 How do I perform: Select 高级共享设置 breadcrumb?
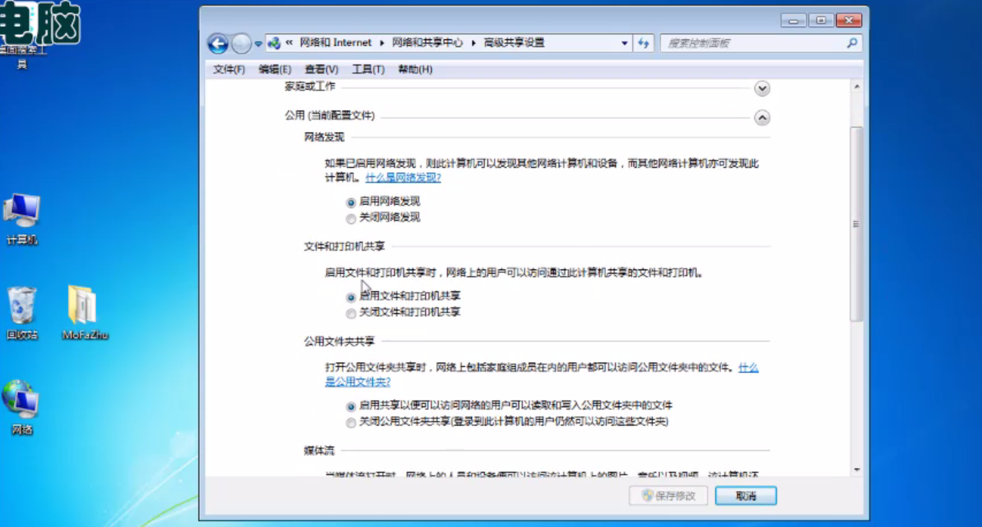click(514, 43)
